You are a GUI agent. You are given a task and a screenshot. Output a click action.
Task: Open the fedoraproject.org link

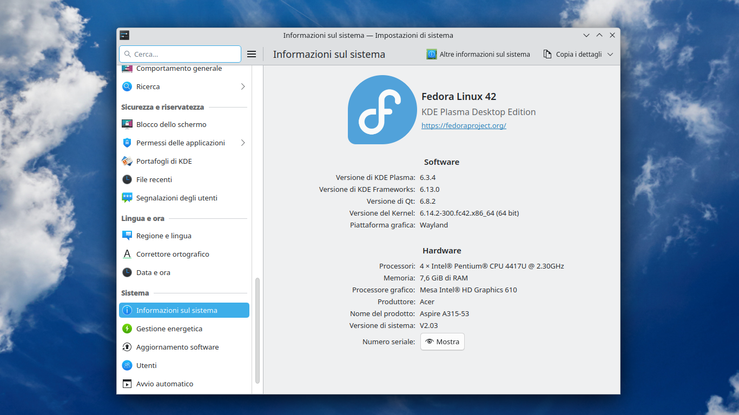(464, 125)
